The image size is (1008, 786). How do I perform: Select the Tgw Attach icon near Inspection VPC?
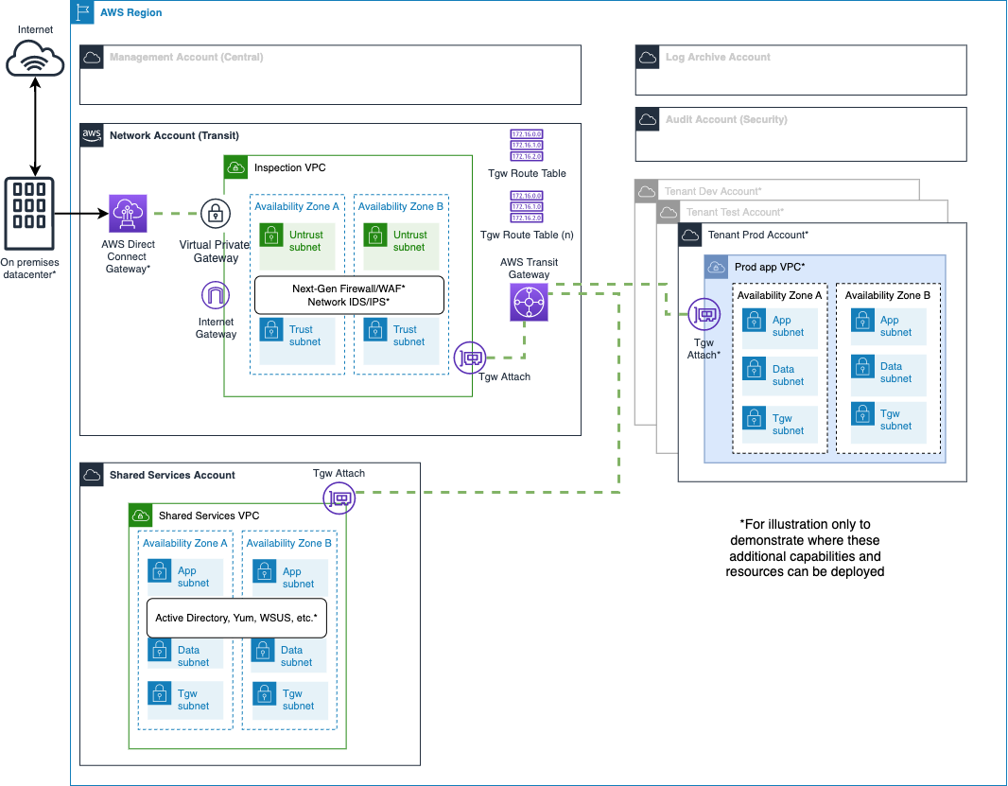point(470,358)
